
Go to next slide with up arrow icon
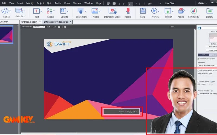pos(124,4)
